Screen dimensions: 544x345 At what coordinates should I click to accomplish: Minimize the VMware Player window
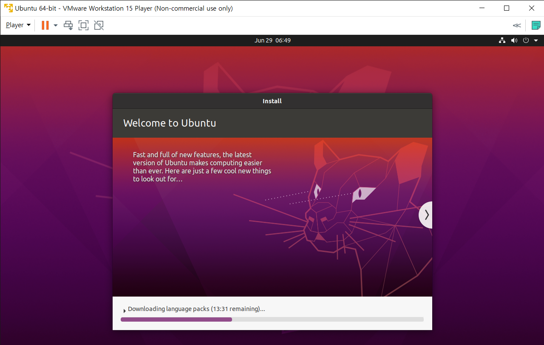pos(482,8)
